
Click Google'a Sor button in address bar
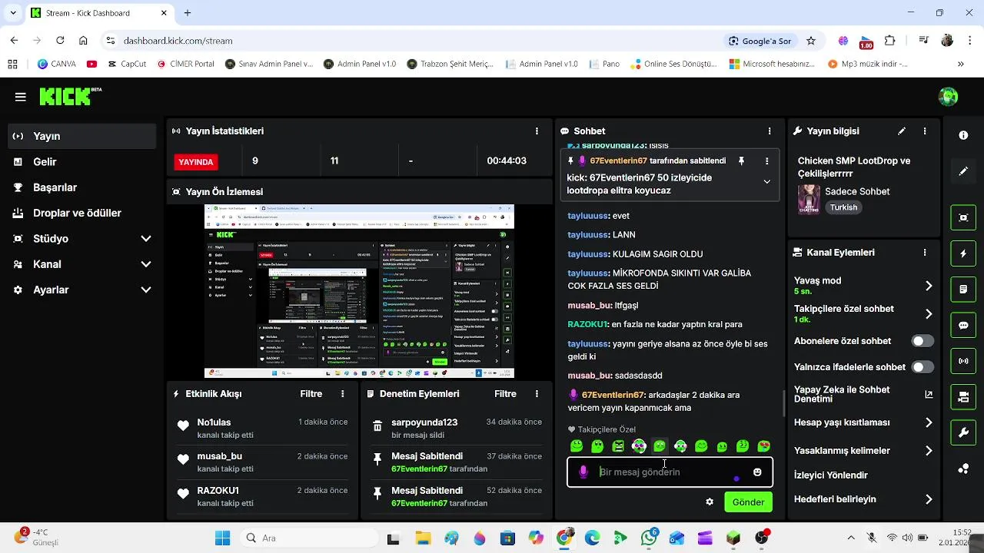760,41
